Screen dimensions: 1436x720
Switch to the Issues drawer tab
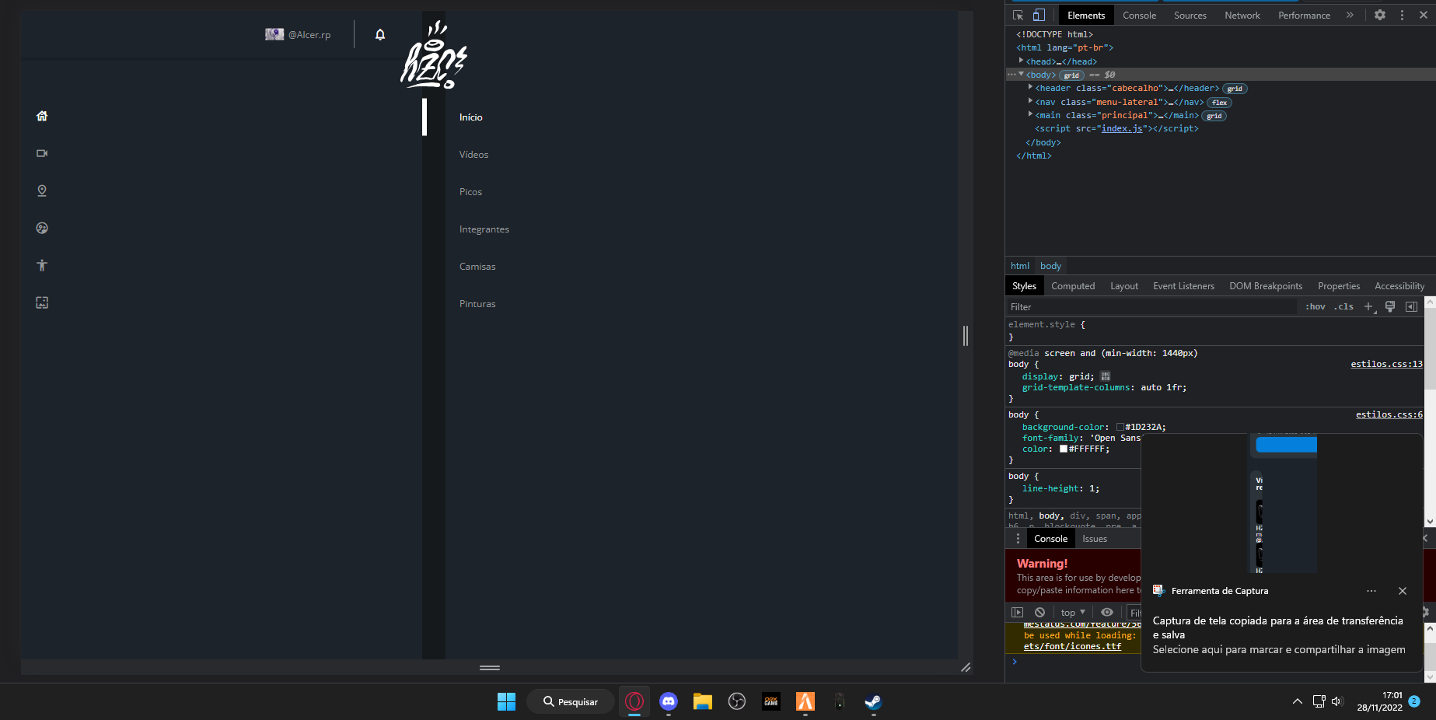pos(1095,539)
